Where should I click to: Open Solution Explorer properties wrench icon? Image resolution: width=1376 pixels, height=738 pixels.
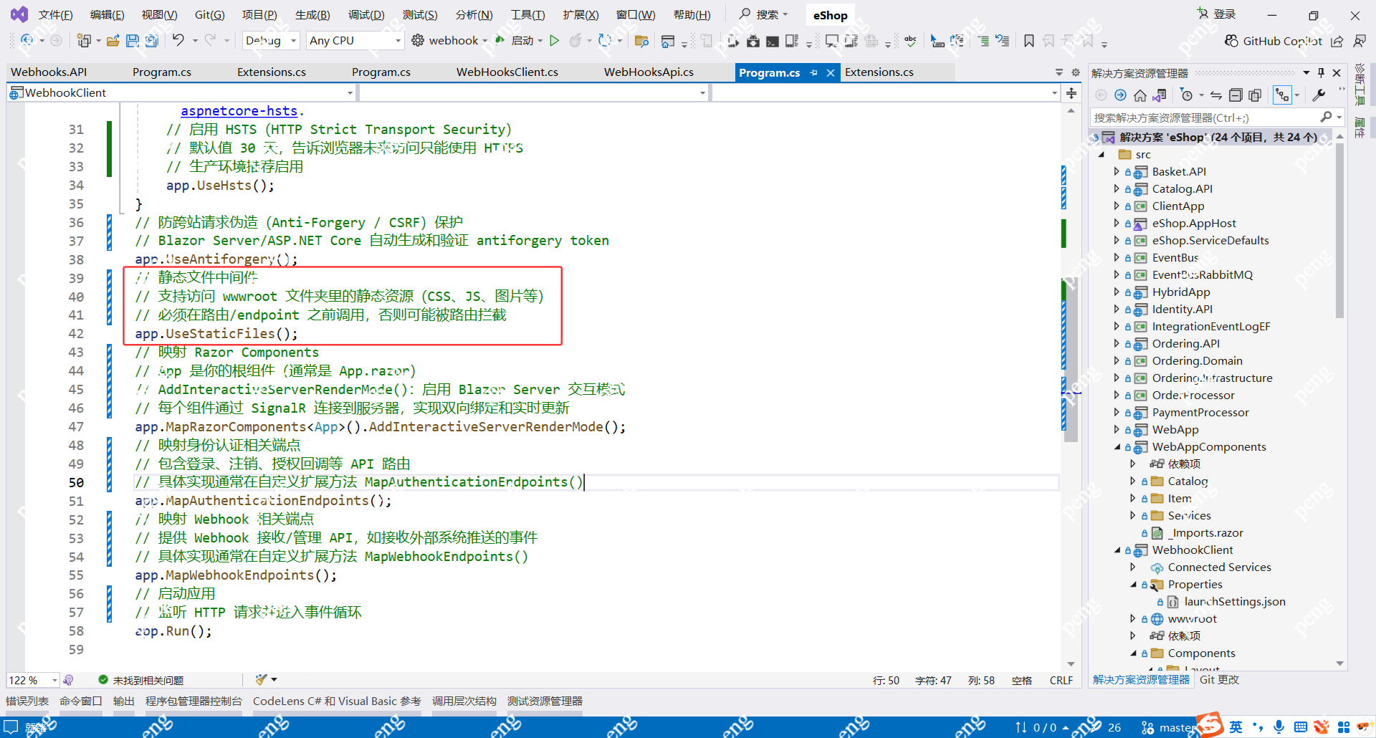(1319, 95)
